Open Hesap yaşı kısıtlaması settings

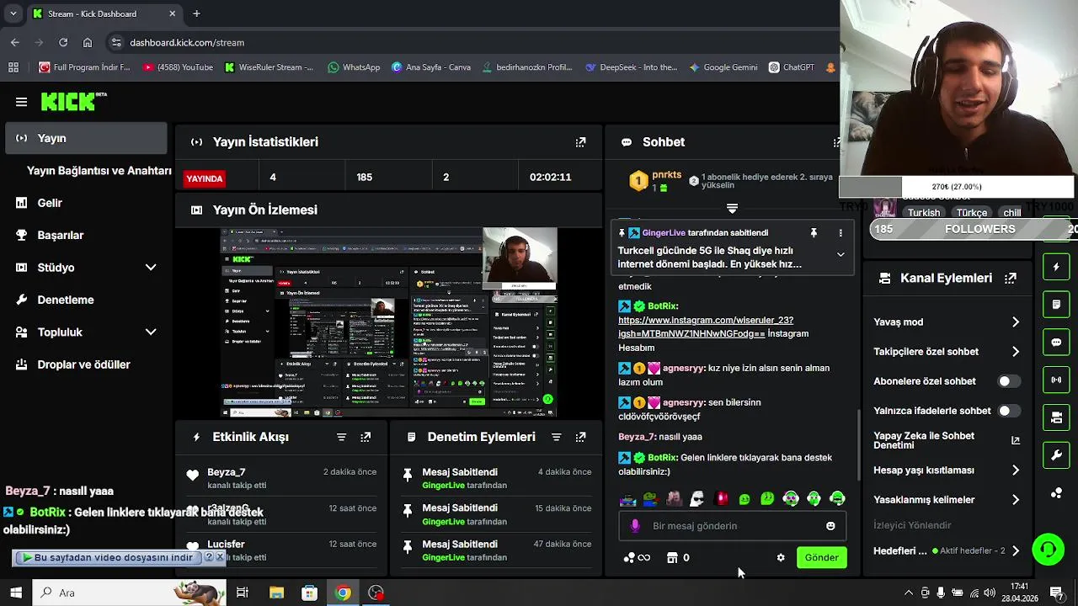tap(947, 470)
